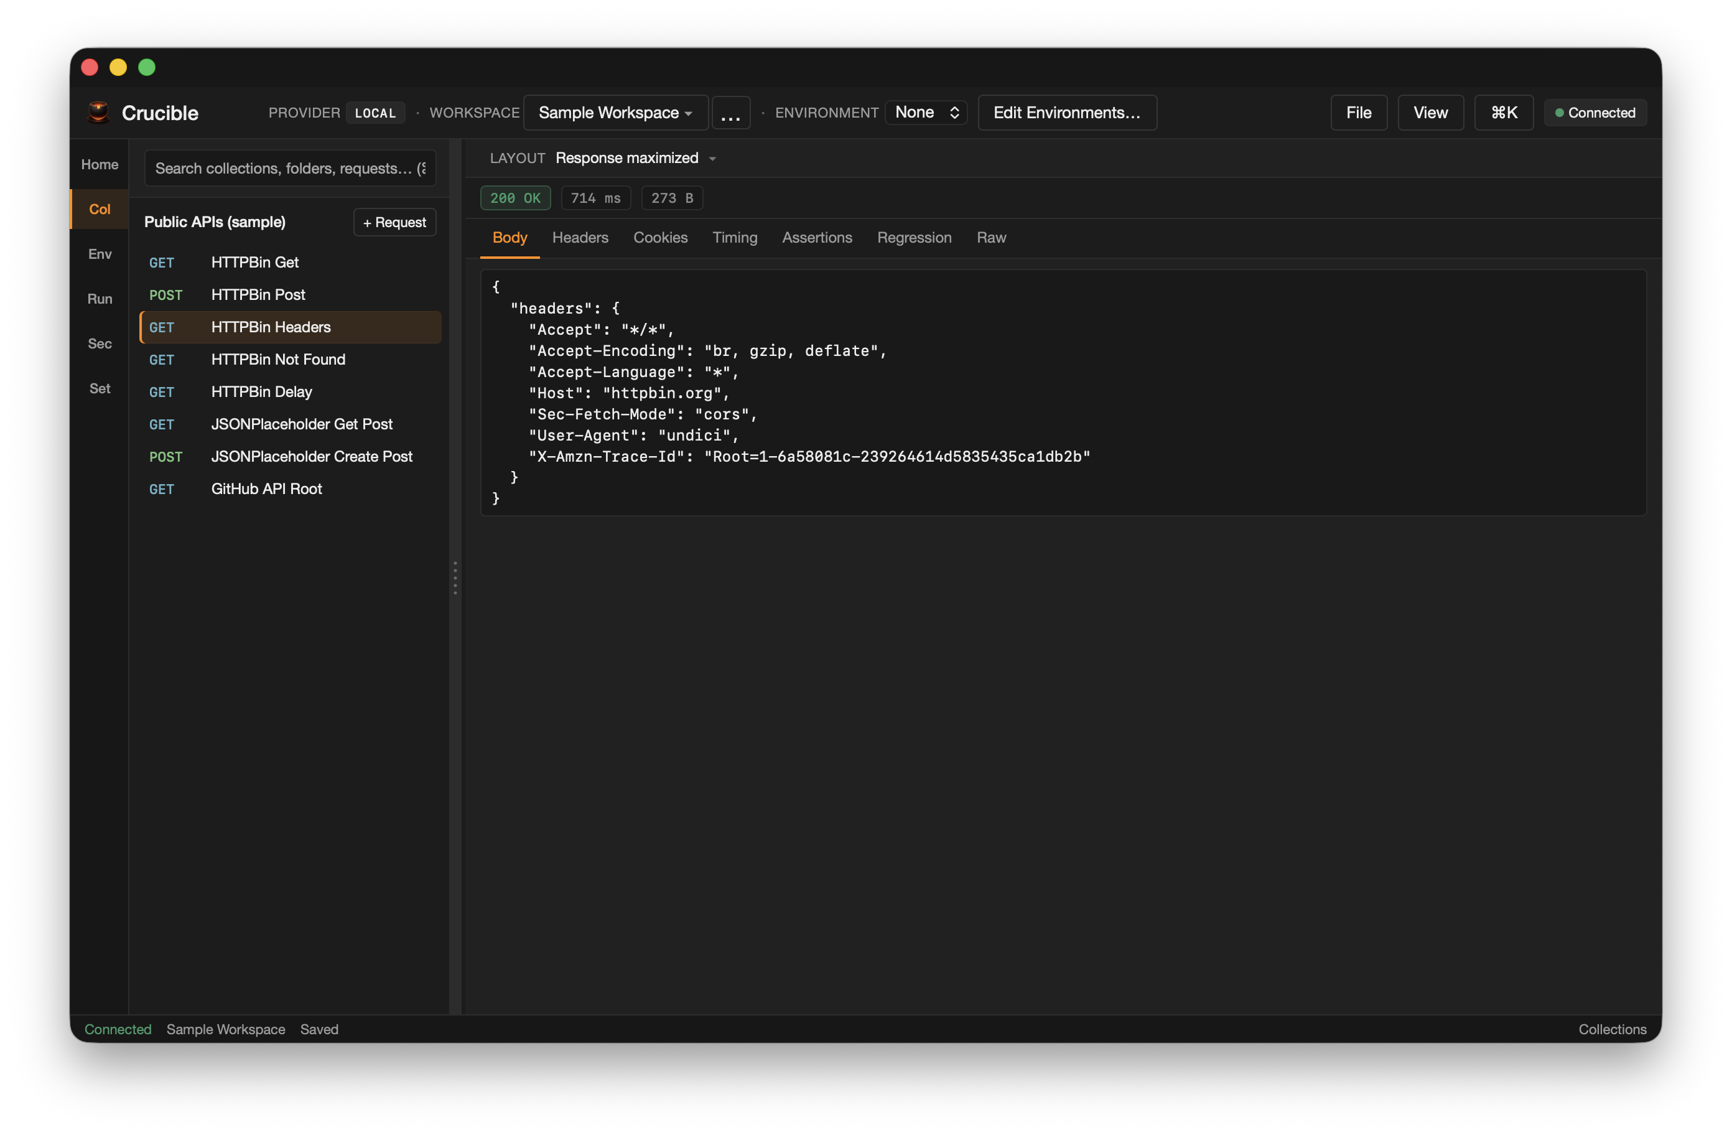Select the HTTPBin Get request
This screenshot has height=1135, width=1732.
click(291, 262)
